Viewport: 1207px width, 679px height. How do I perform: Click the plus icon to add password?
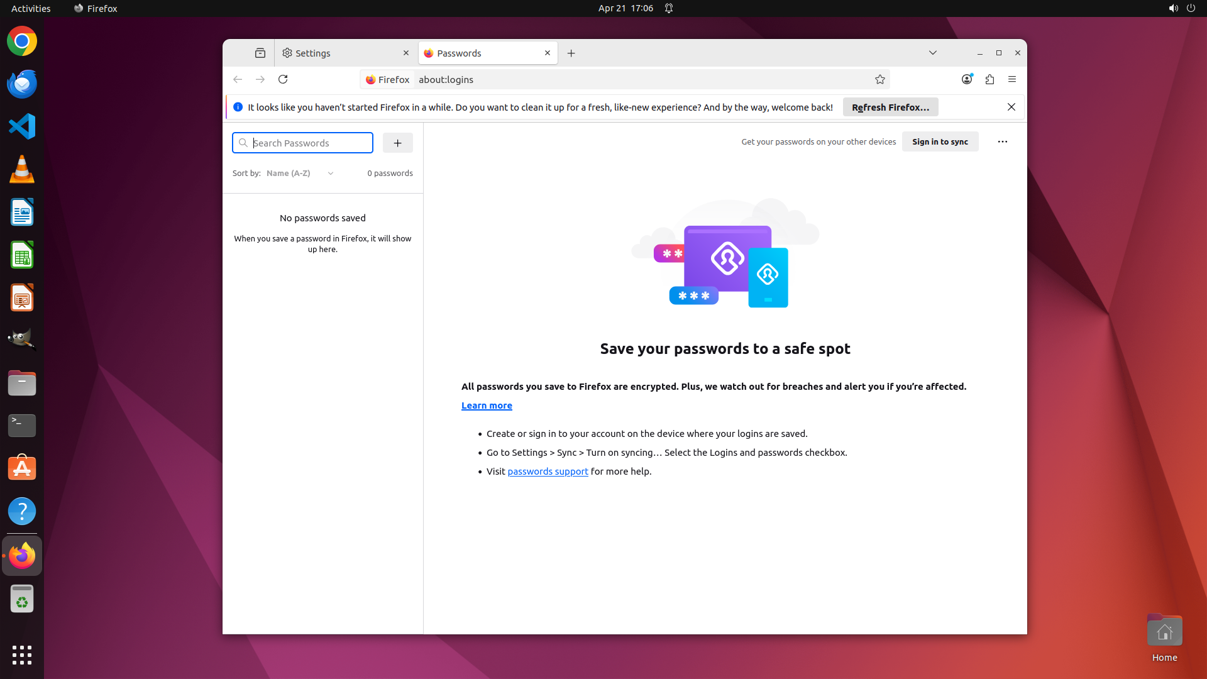[x=397, y=143]
